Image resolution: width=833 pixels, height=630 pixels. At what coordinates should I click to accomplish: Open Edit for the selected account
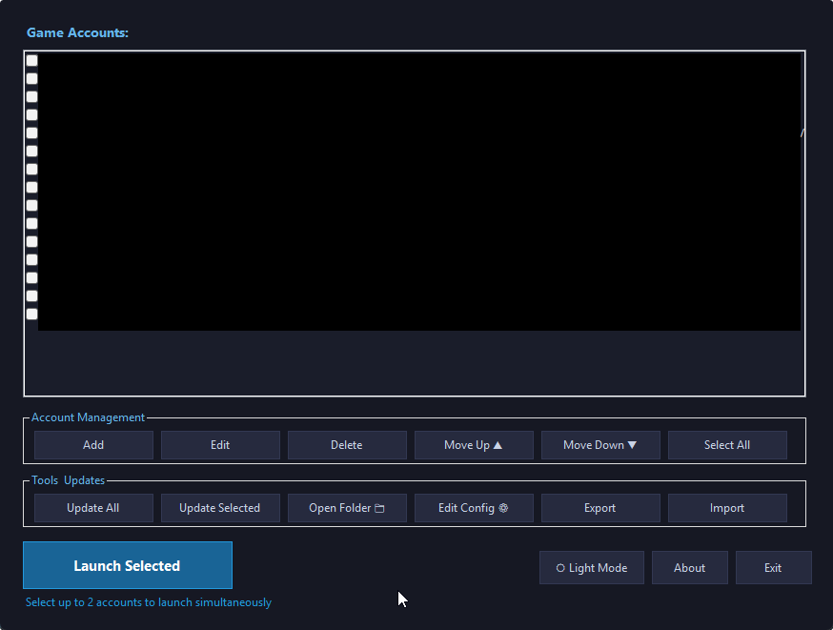click(220, 445)
